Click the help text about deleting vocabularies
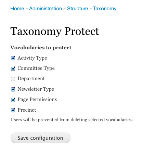This screenshot has height=151, width=143. tap(72, 120)
